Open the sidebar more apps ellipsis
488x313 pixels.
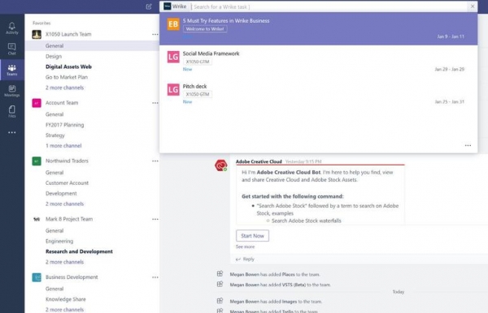click(x=12, y=132)
